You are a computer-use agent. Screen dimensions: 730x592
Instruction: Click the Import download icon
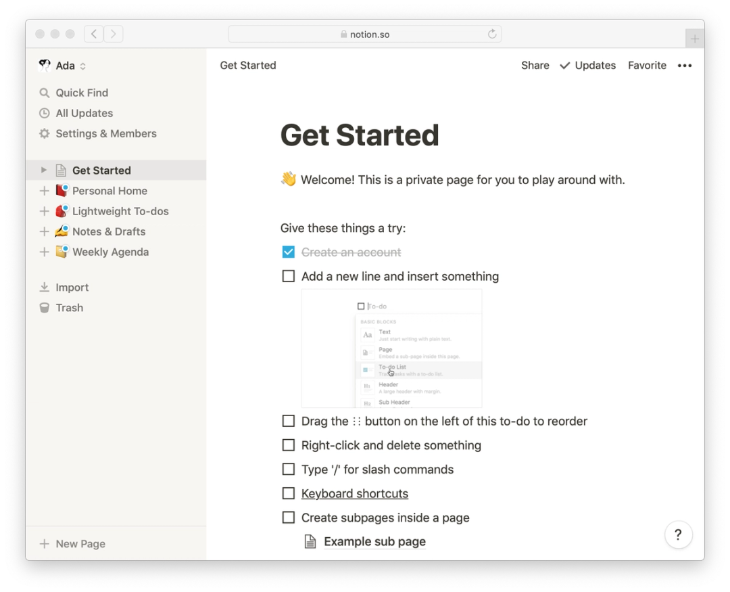pos(44,287)
